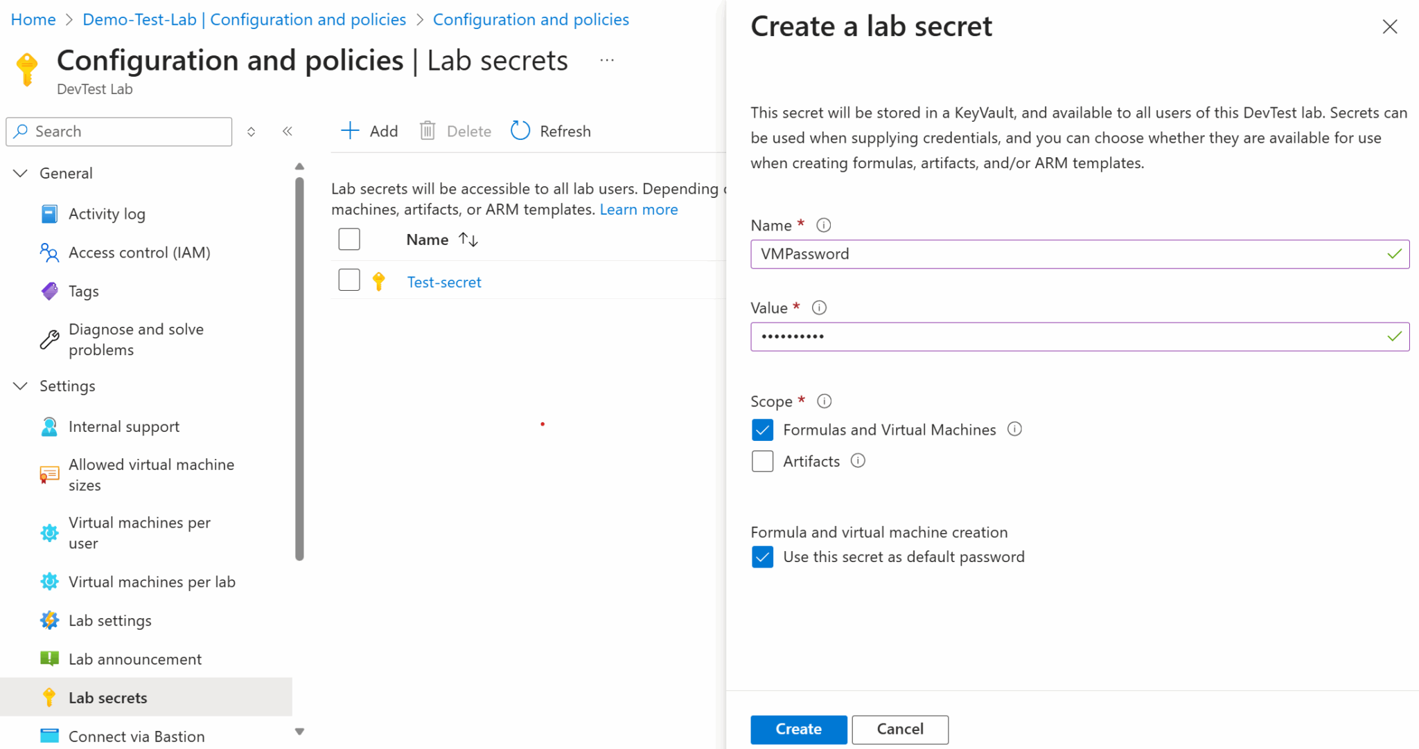Open the Tags section
Viewport: 1419px width, 749px height.
click(83, 291)
